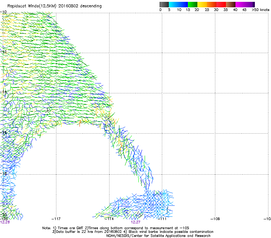Click the '-117' longitude axis label
Screen dimensions: 271x238
click(x=56, y=219)
